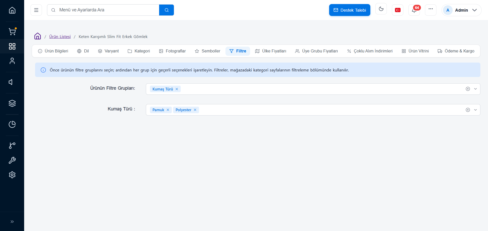Expand the Kumaş Türü options dropdown arrow
Viewport: 488px width, 231px height.
click(x=475, y=110)
